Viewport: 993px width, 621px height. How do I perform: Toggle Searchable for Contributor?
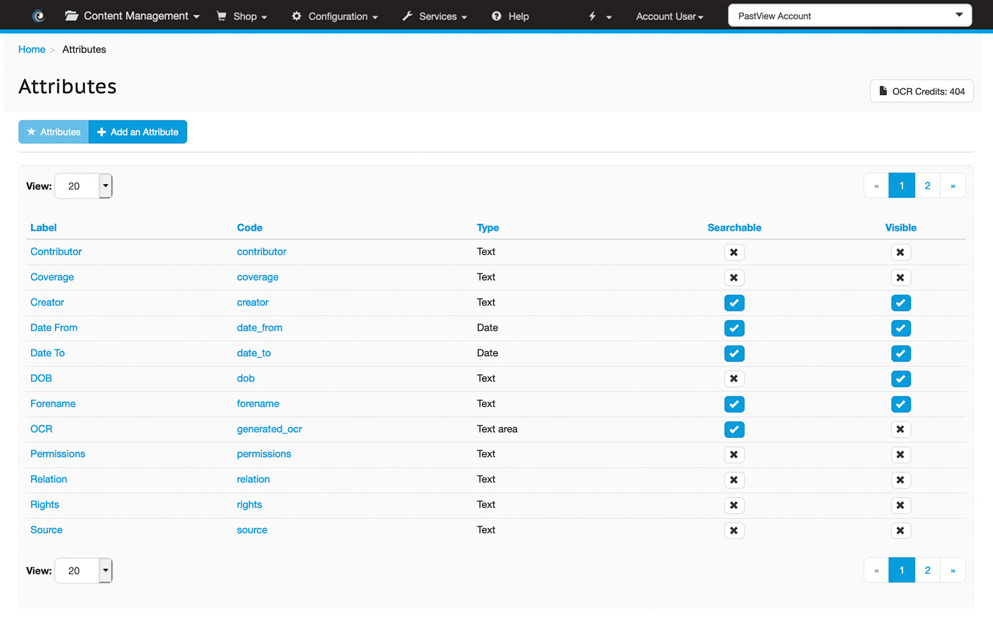734,252
